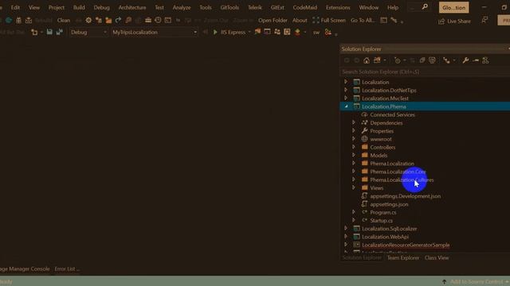
Task: Select the Phema.Localization.Cultures folder
Action: (x=402, y=180)
